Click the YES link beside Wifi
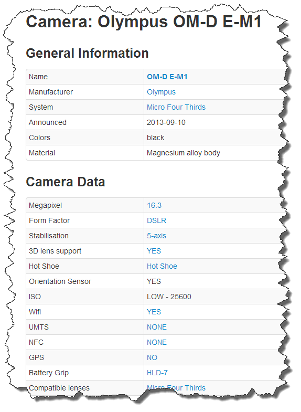The image size is (301, 412). pos(154,312)
